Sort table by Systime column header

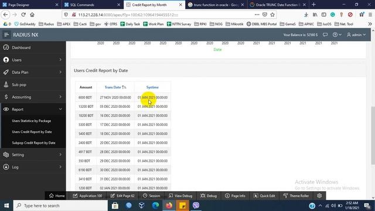click(x=152, y=87)
